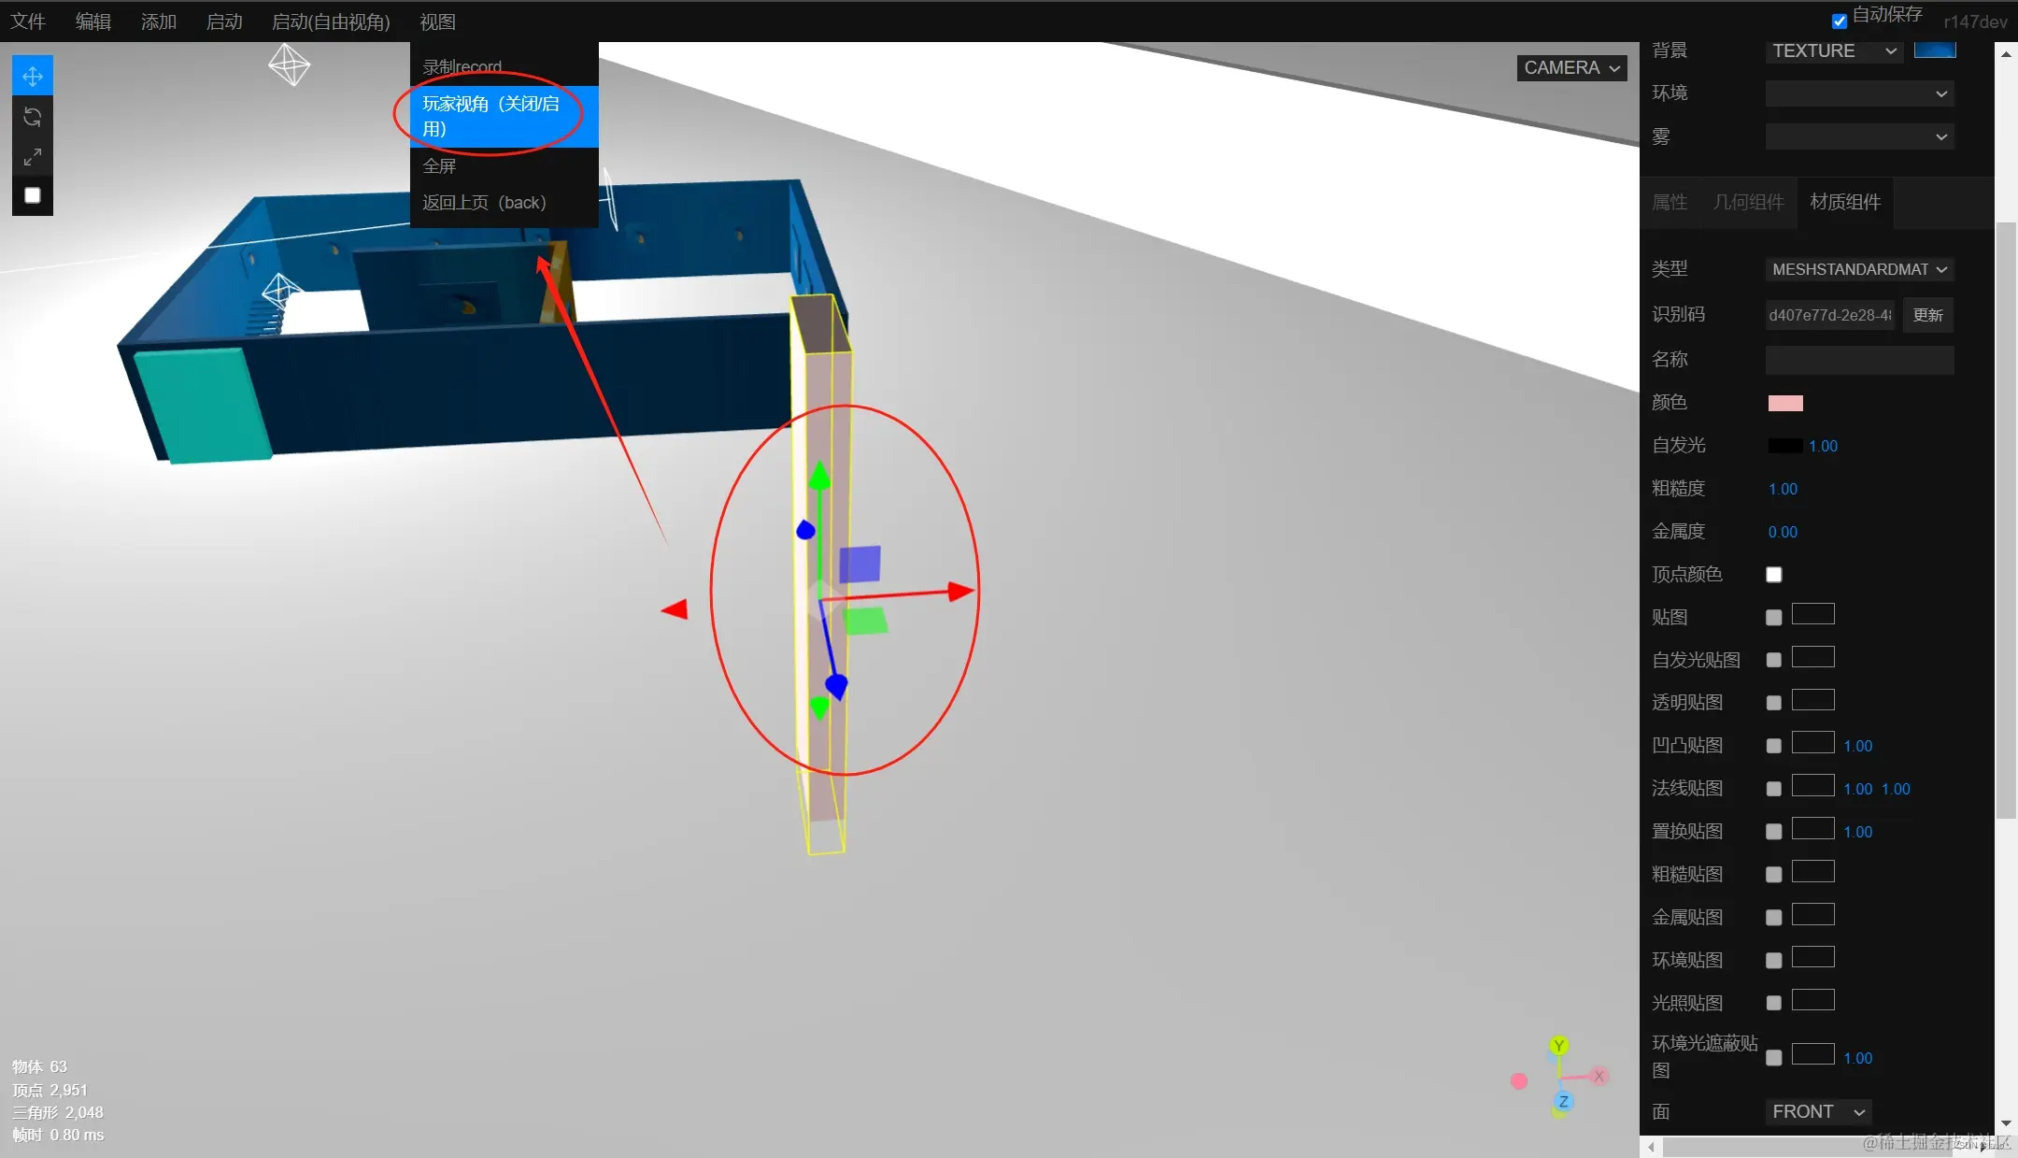This screenshot has height=1158, width=2018.
Task: Click the blue XY plane gizmo handle
Action: click(860, 565)
